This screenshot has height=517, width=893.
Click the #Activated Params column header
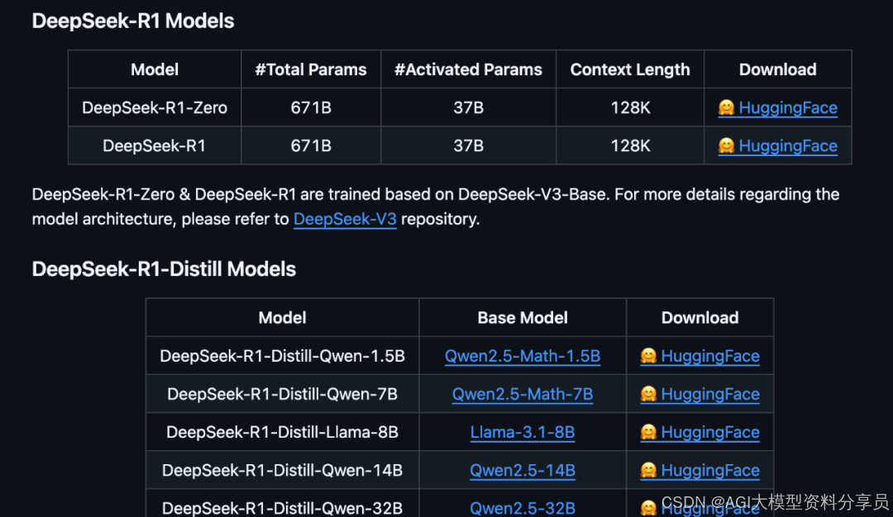(x=468, y=69)
